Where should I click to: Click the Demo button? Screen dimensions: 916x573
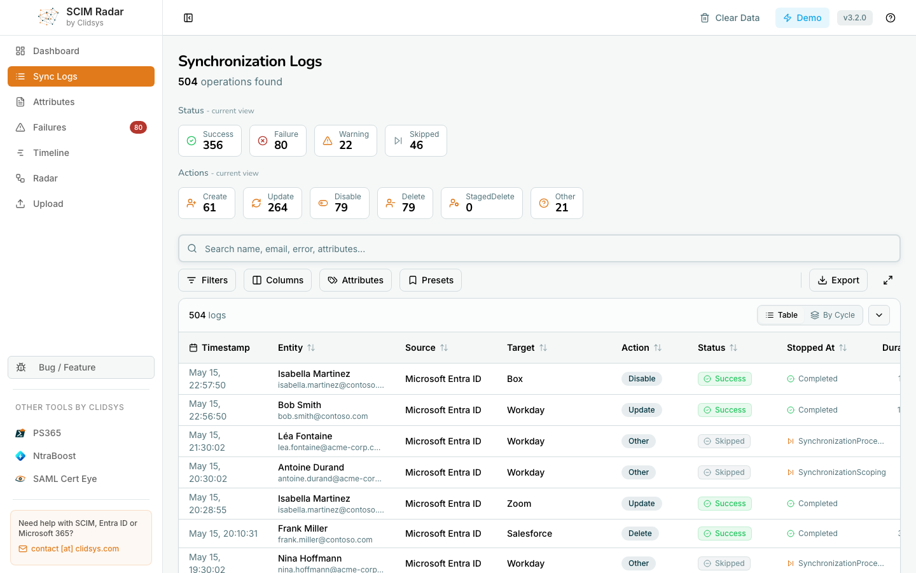point(802,18)
